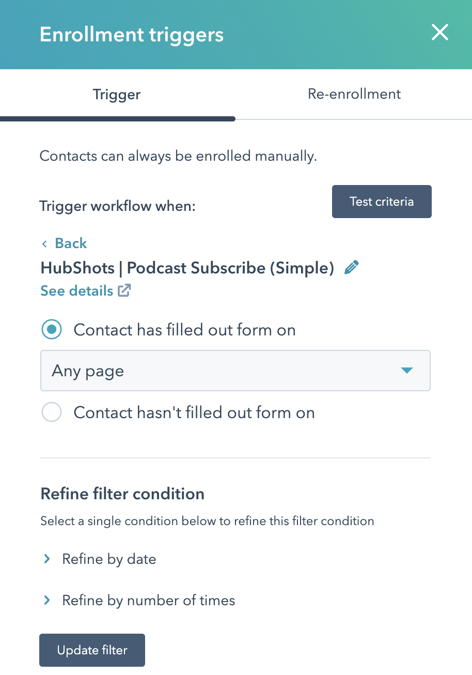Click the pencil icon to edit form name
472x675 pixels.
pos(351,268)
